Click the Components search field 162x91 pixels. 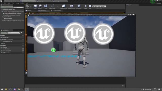pos(18,7)
